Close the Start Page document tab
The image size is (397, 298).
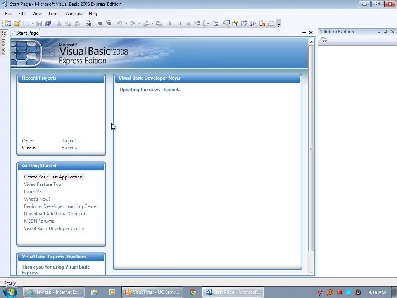pos(311,33)
